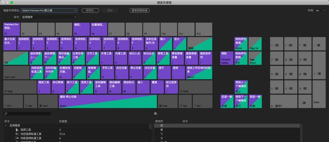
Task: Select the Space key labeled 播放-停止切换
Action: [108, 102]
